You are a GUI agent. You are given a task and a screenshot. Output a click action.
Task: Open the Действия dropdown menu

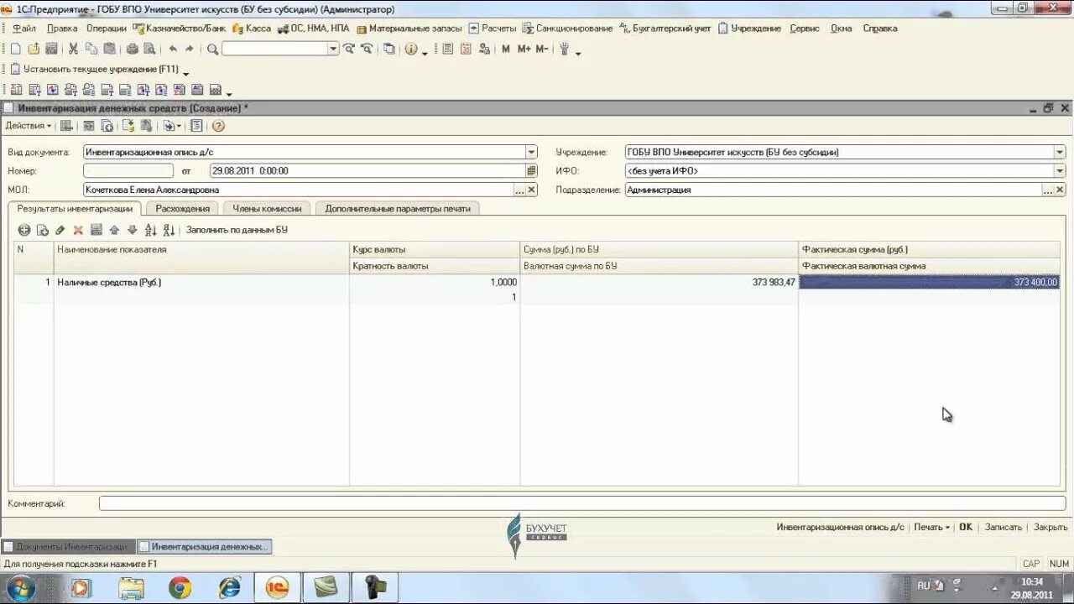(29, 126)
